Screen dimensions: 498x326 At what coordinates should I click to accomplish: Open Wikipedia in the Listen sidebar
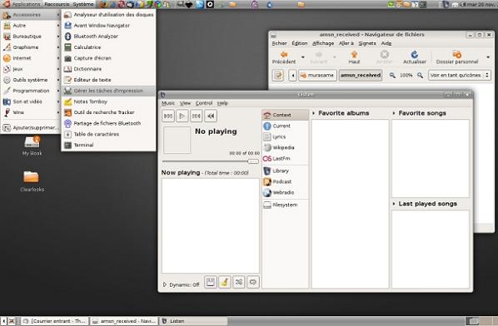(285, 147)
